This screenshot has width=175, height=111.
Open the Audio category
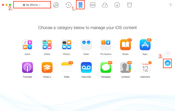coord(27,45)
